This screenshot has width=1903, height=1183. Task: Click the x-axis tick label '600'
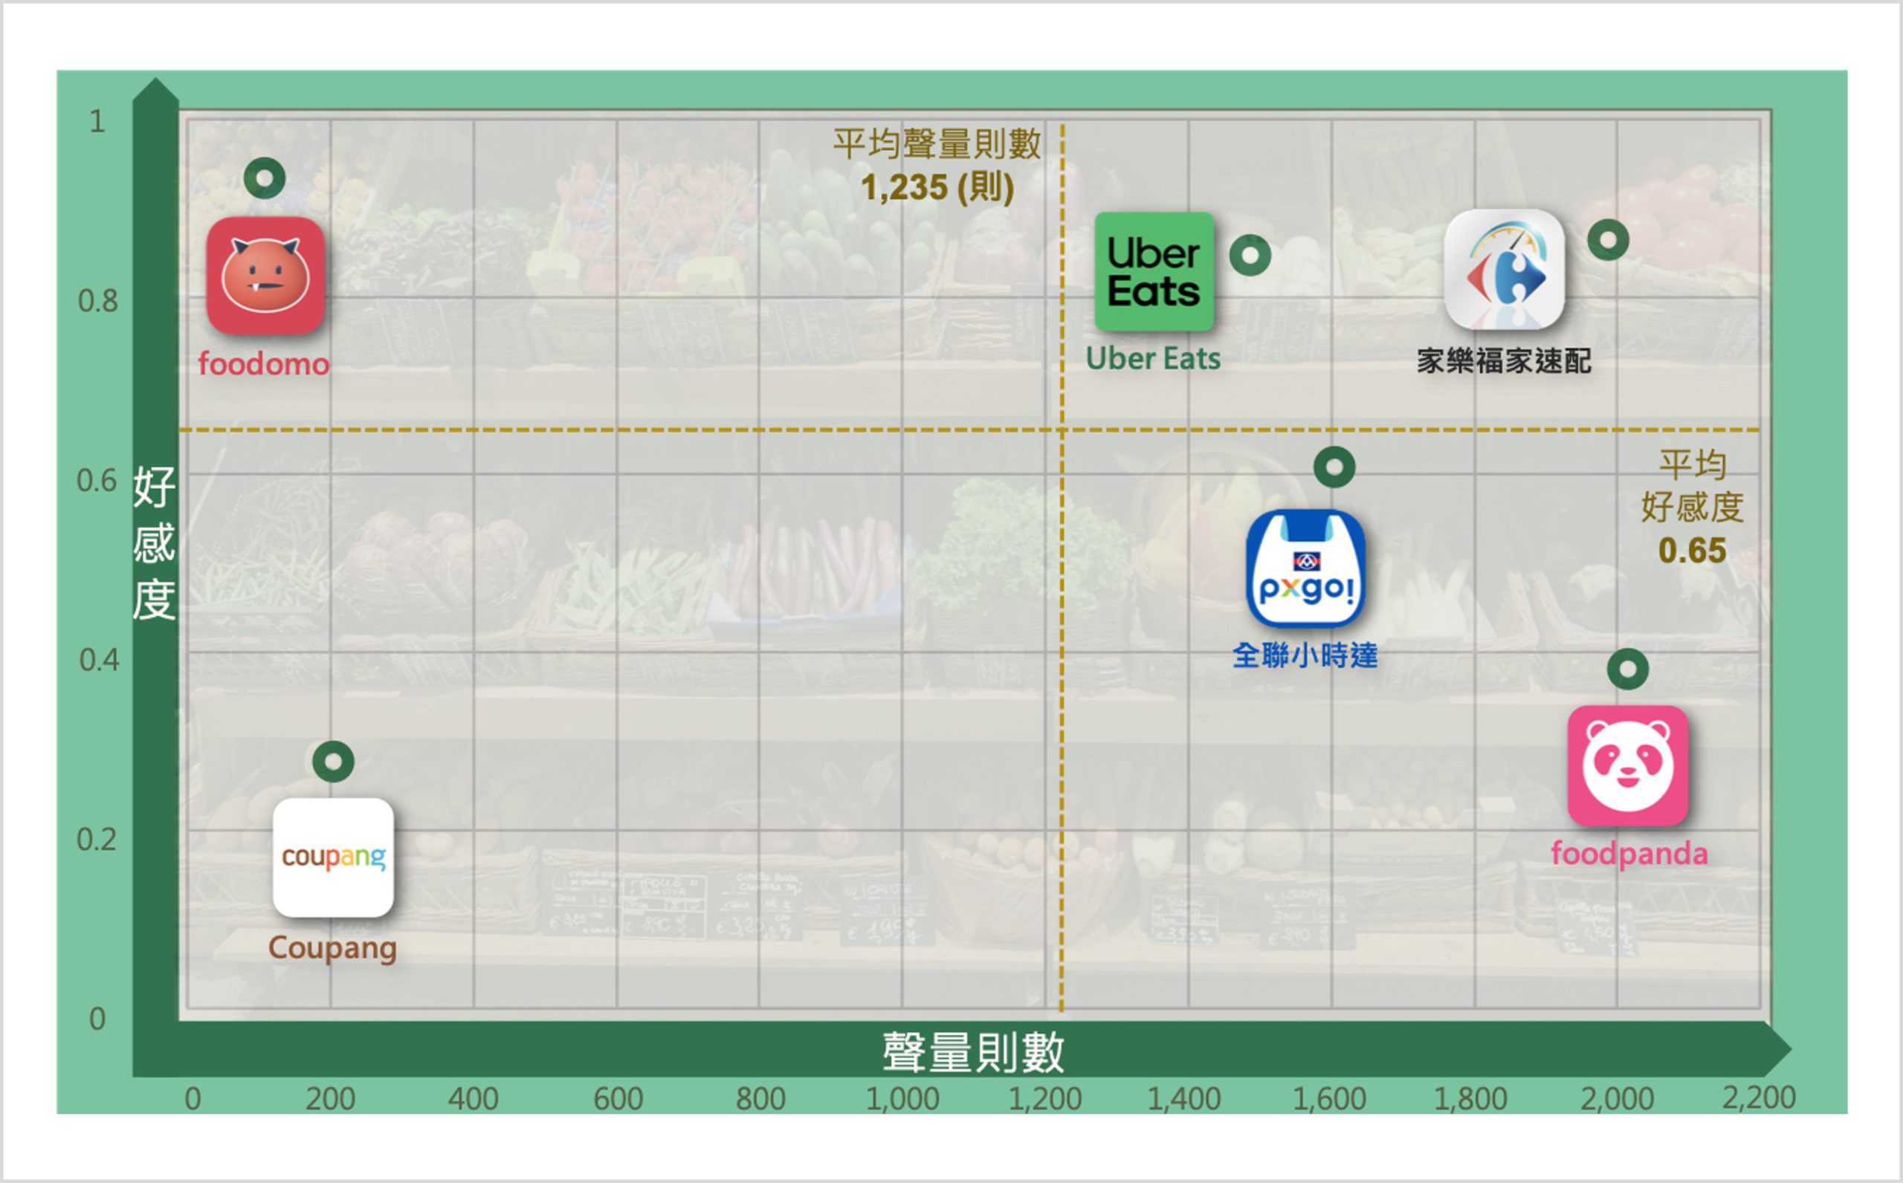tap(618, 1099)
